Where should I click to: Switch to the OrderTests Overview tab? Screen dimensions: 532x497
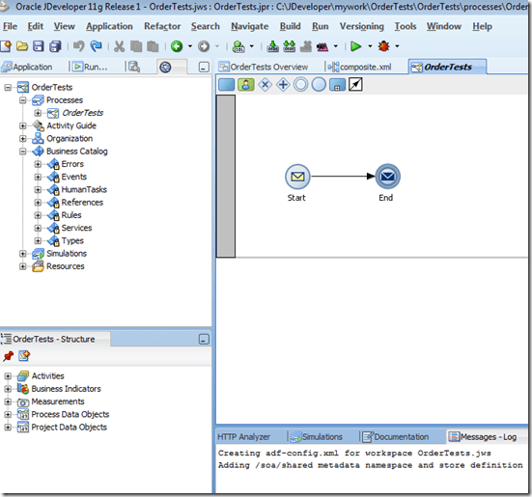[264, 67]
